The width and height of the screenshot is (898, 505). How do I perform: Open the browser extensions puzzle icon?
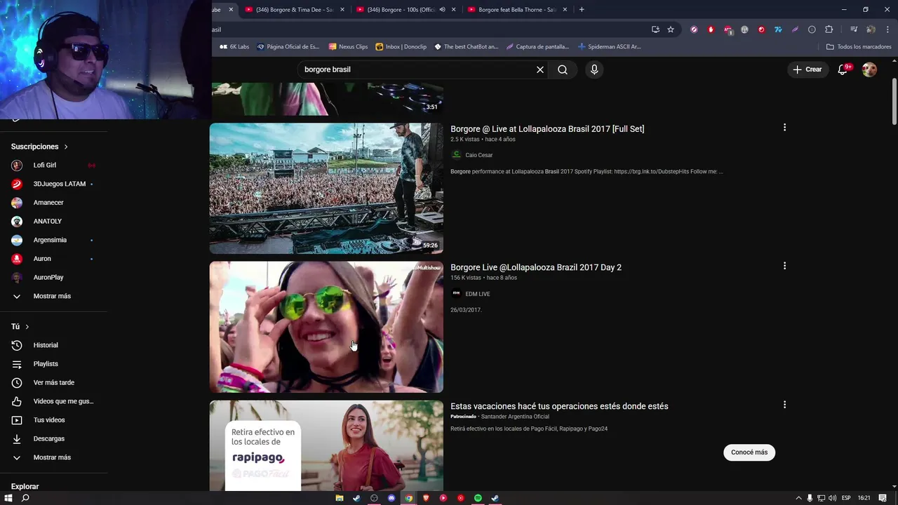[x=829, y=29]
